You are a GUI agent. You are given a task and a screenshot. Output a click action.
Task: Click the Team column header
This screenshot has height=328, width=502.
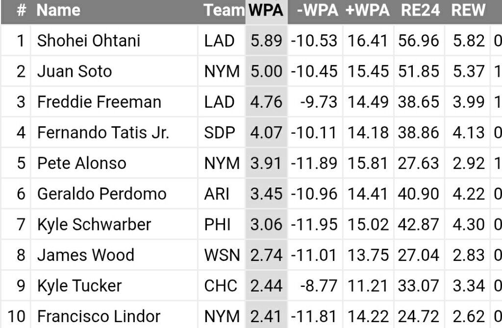pos(224,10)
